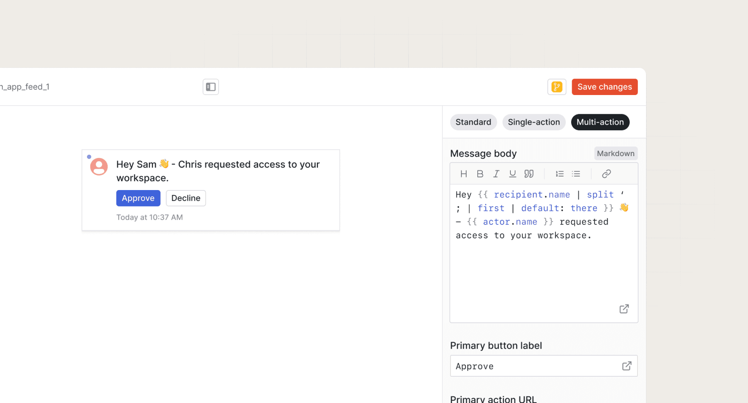Insert a blockquote with quote icon
The height and width of the screenshot is (403, 748).
click(529, 174)
